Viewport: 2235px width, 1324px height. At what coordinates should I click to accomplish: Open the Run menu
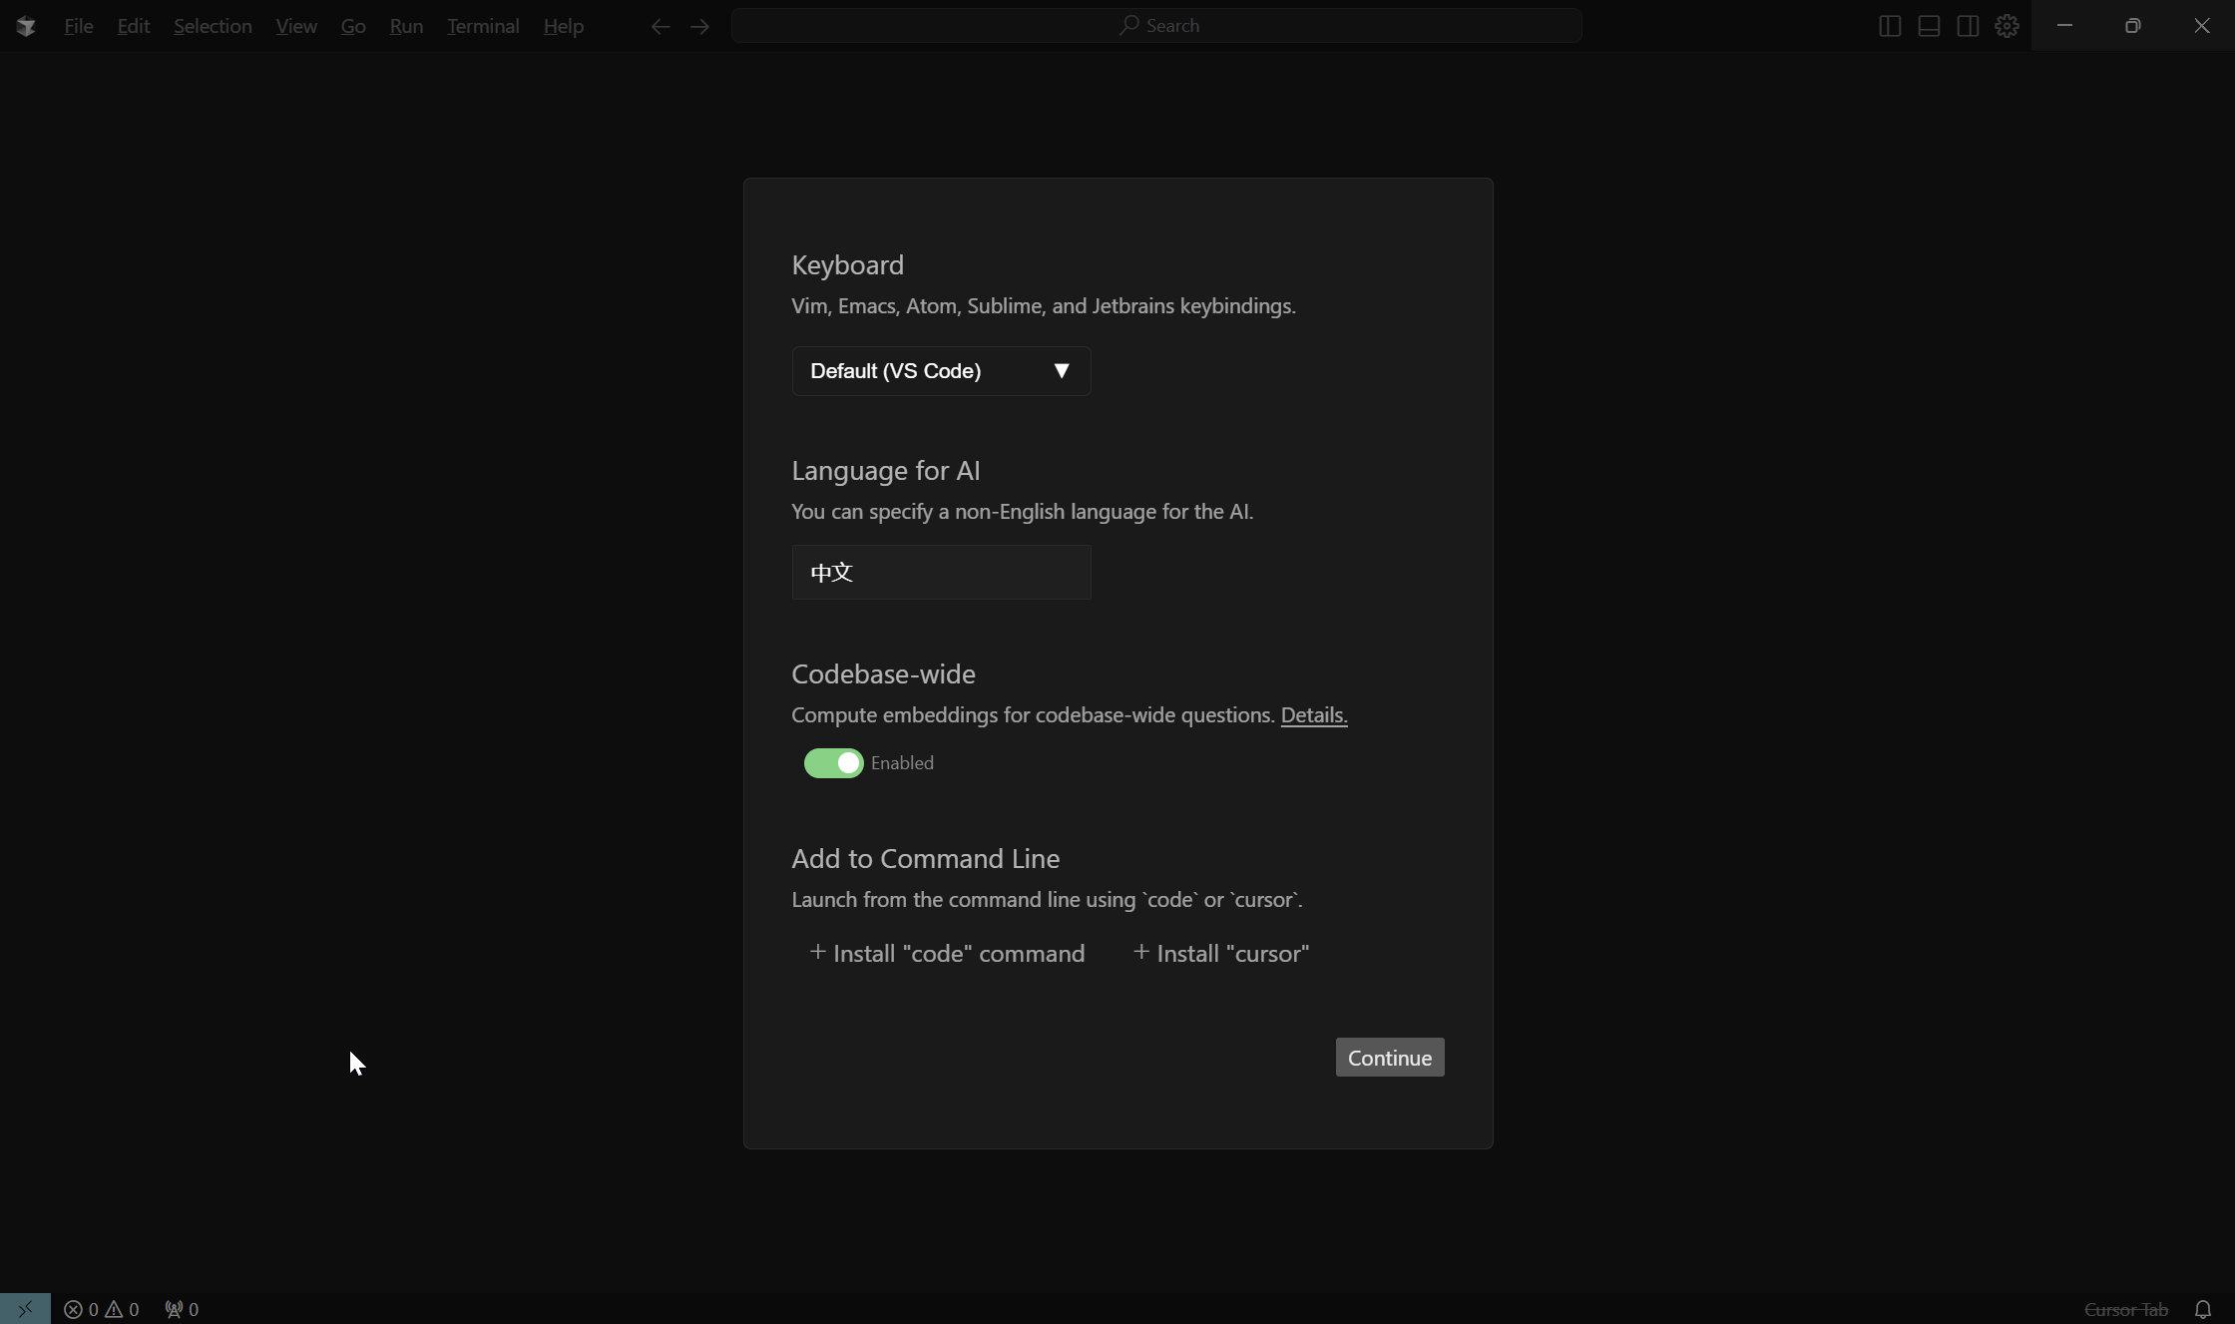[406, 26]
